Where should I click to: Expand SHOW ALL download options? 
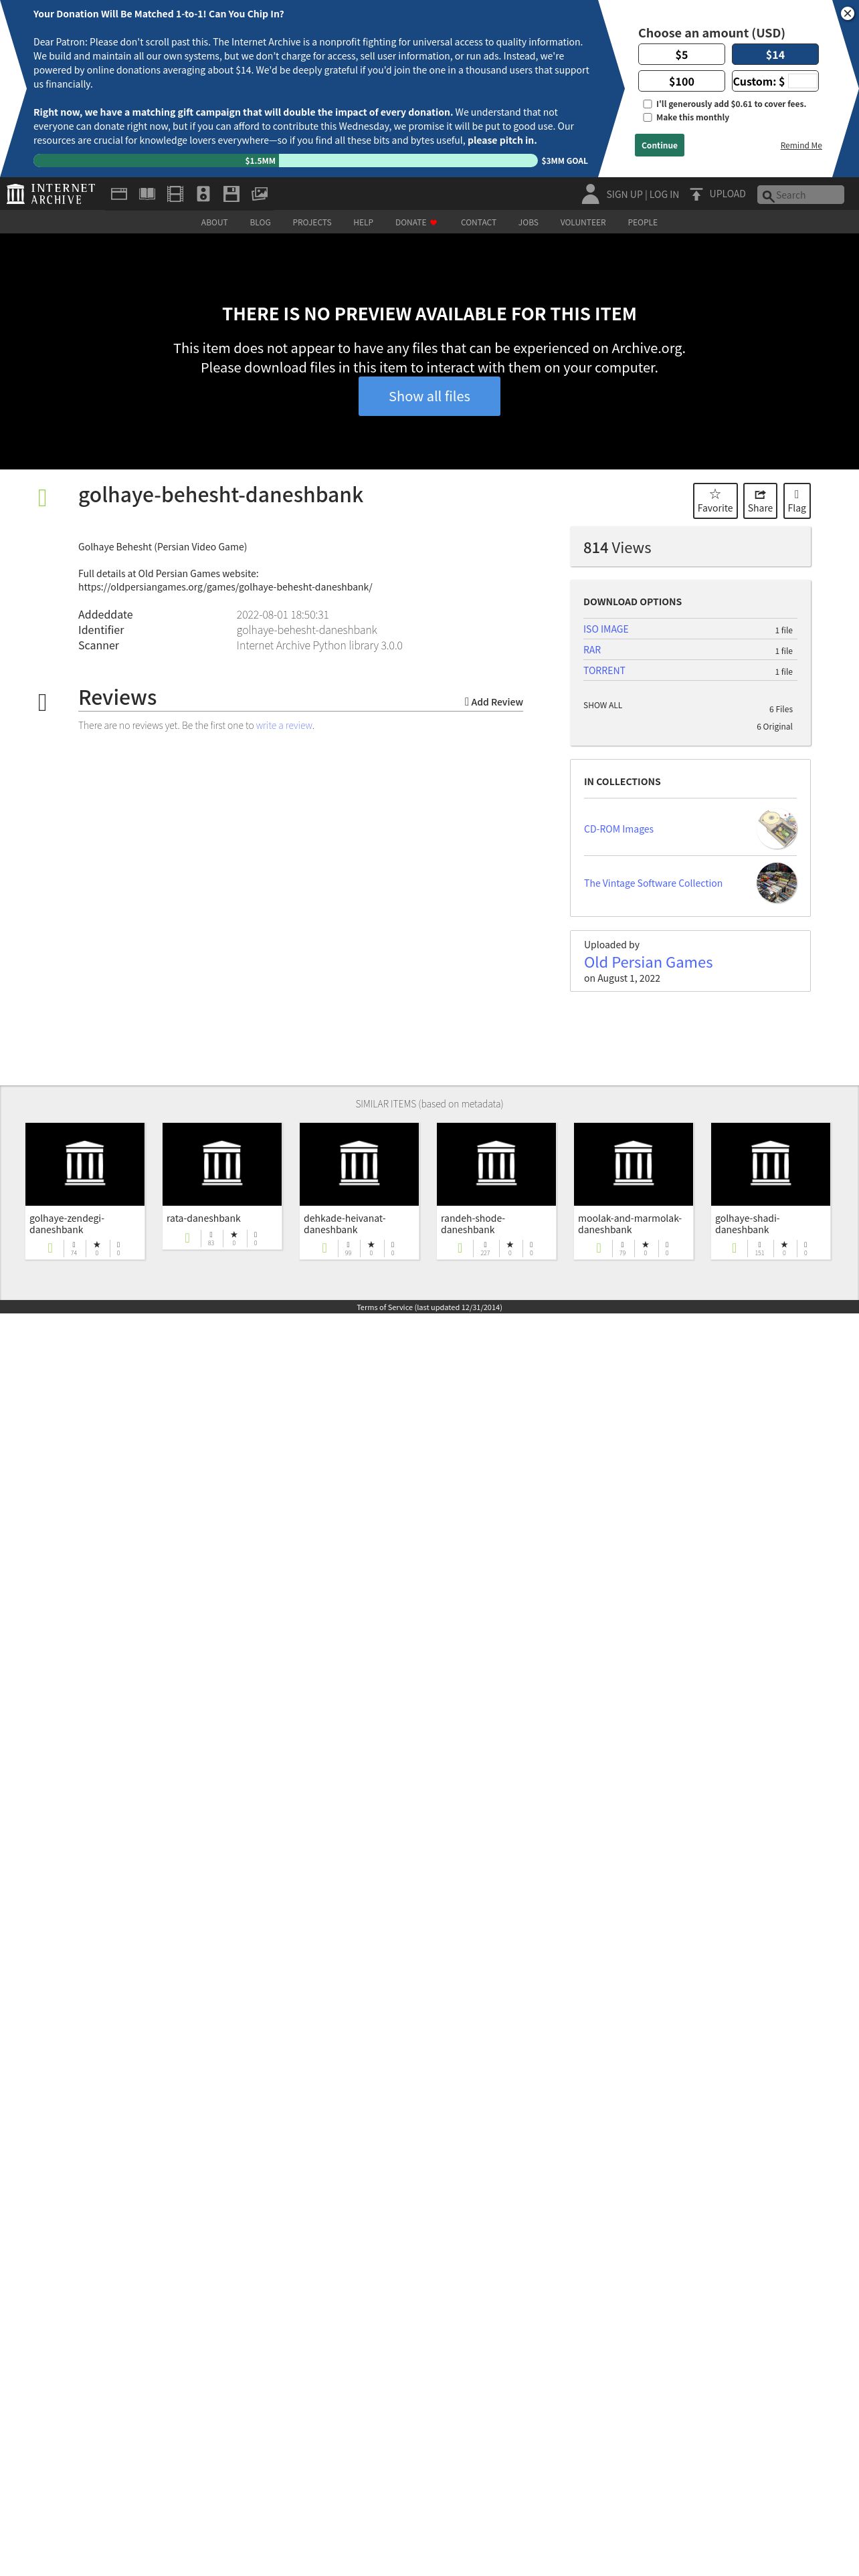pyautogui.click(x=602, y=705)
